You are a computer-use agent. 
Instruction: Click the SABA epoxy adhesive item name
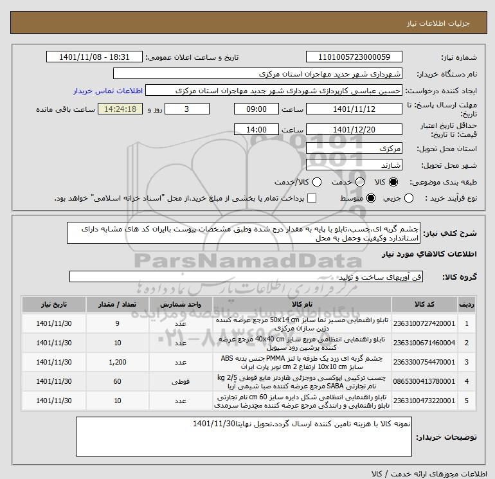302,381
